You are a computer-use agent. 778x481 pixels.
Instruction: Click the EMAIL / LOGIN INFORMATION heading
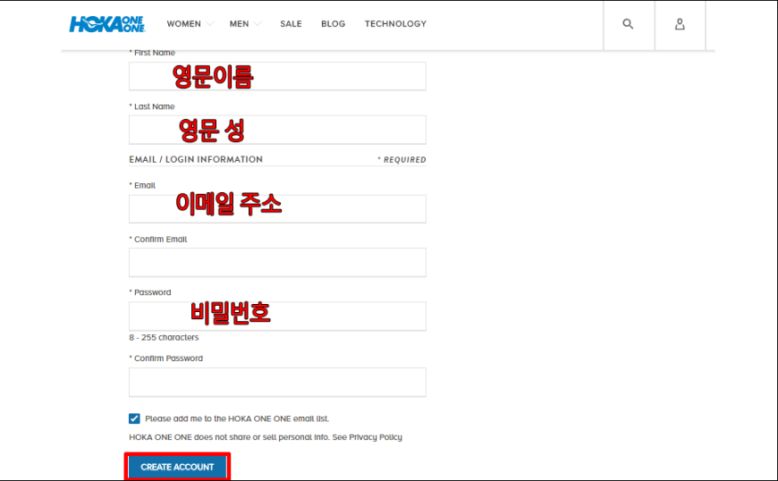196,159
